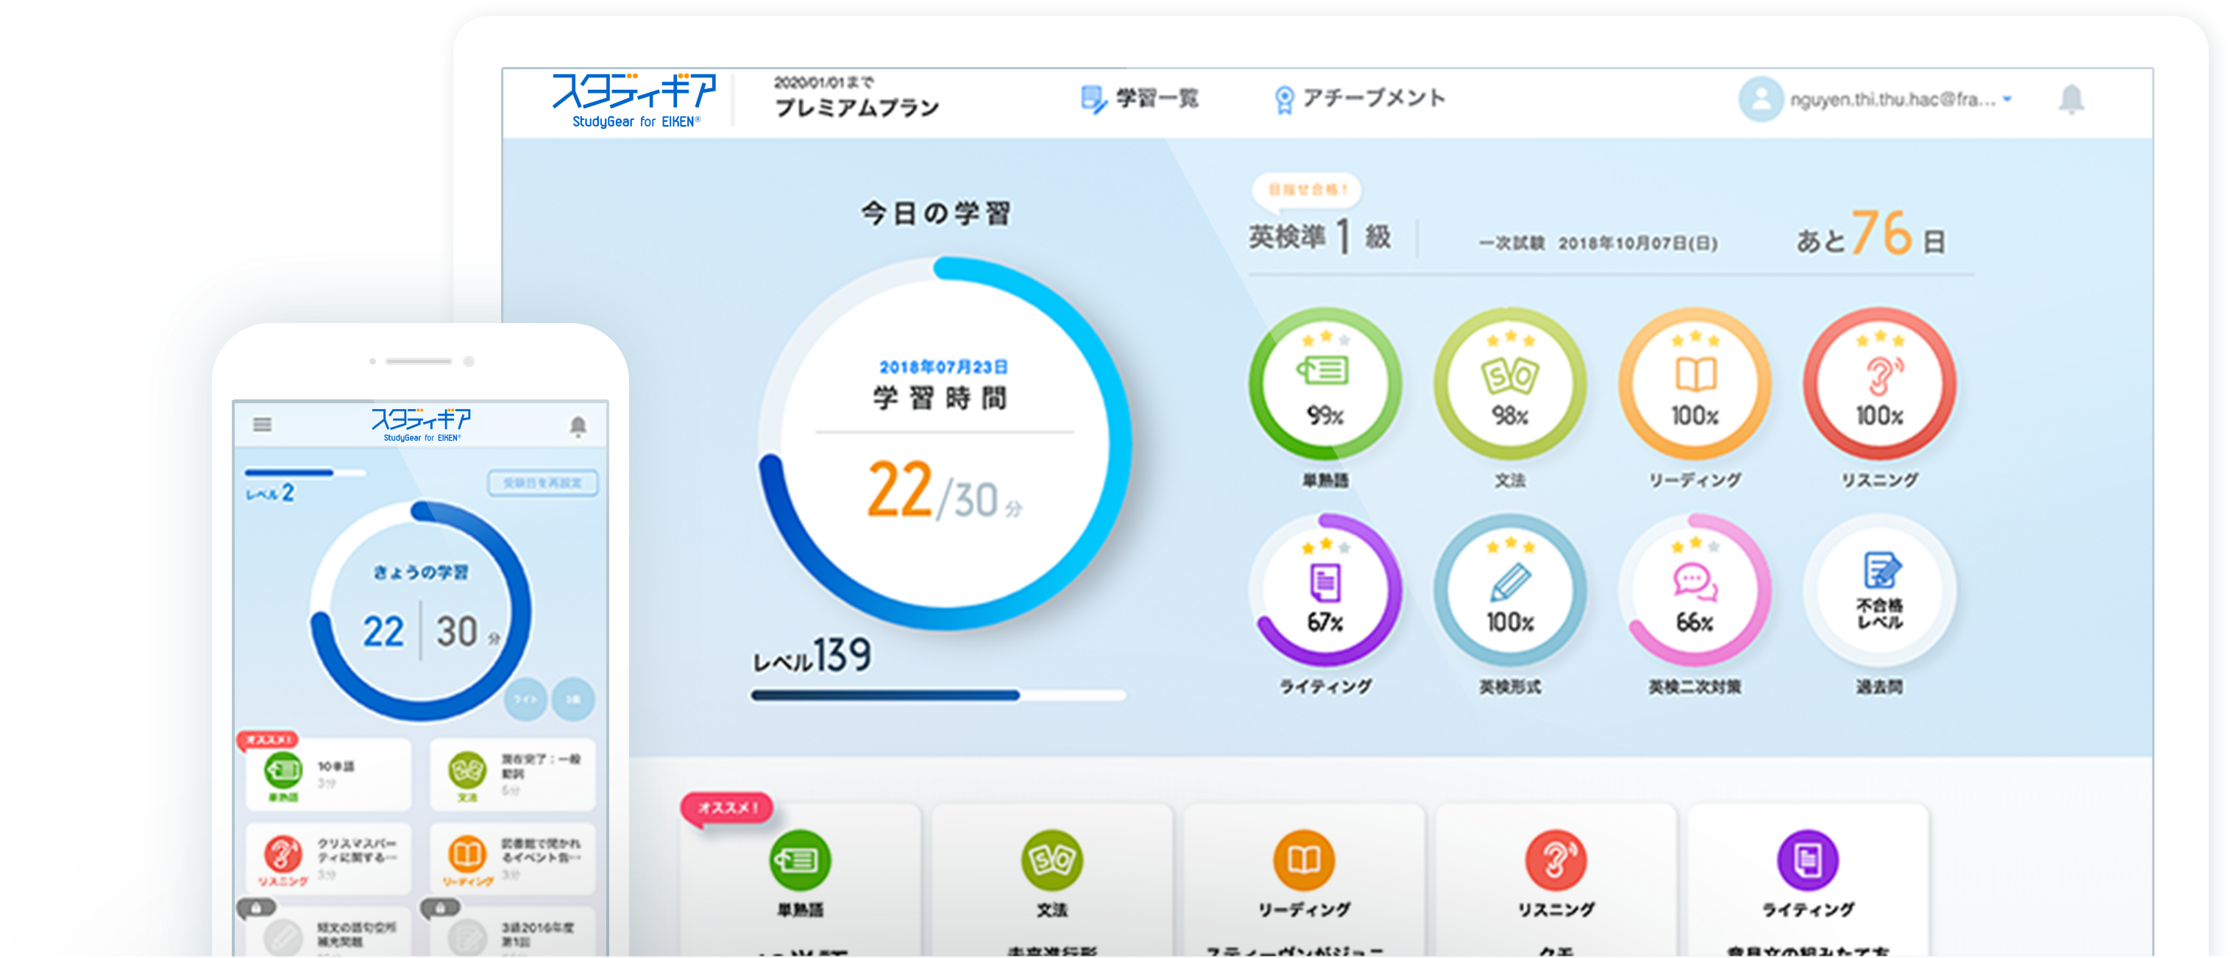Click the 目指せ合格! badge

coord(1307,190)
